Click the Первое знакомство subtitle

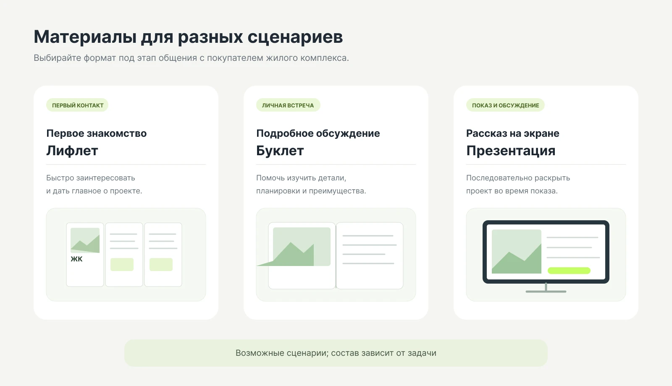97,133
